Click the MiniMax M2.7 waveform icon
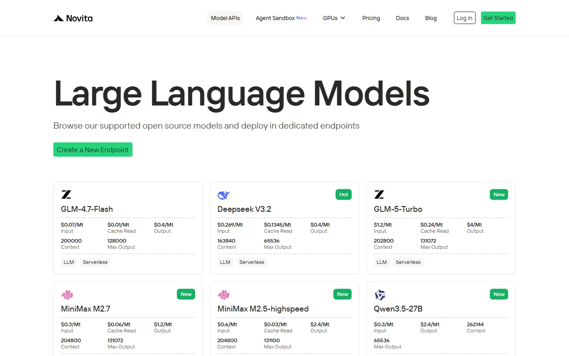This screenshot has width=569, height=356. [x=67, y=295]
